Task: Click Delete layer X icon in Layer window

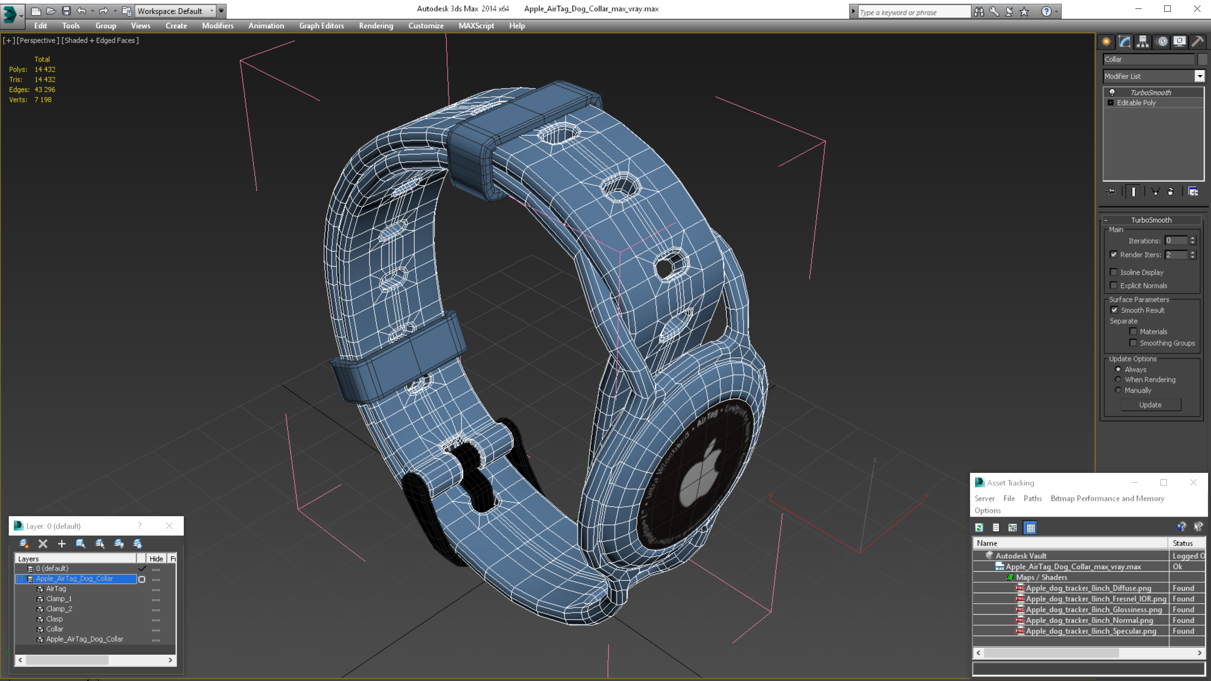Action: tap(43, 544)
